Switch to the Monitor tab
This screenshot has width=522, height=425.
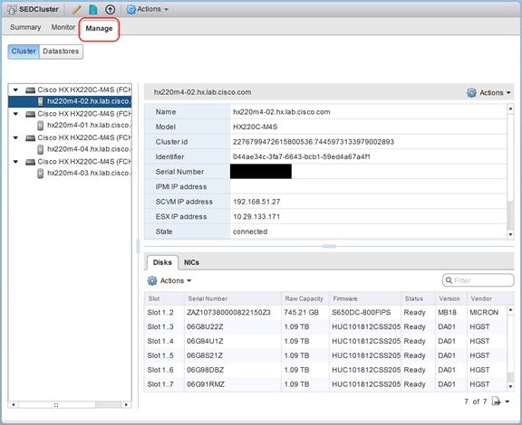coord(63,27)
